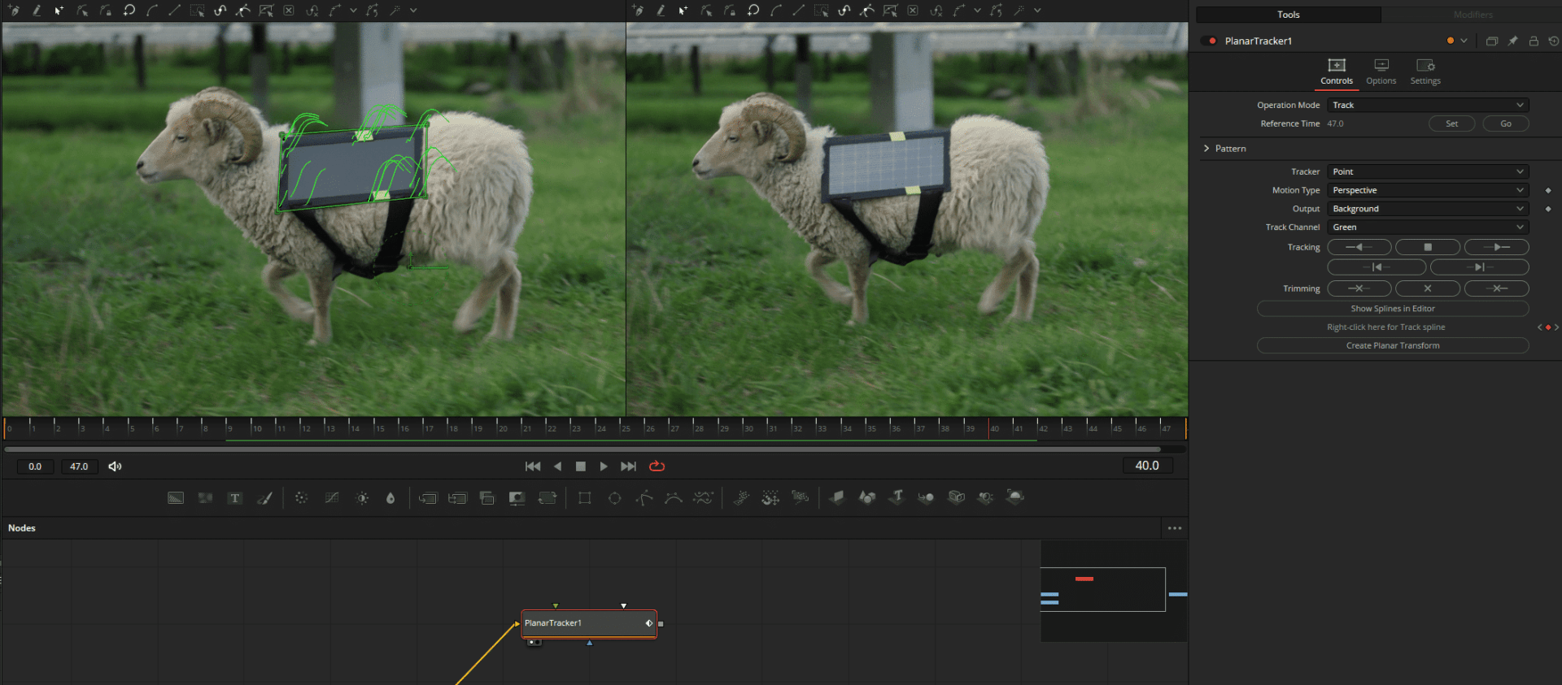The width and height of the screenshot is (1562, 685).
Task: Switch to the Tools tab
Action: pos(1288,15)
